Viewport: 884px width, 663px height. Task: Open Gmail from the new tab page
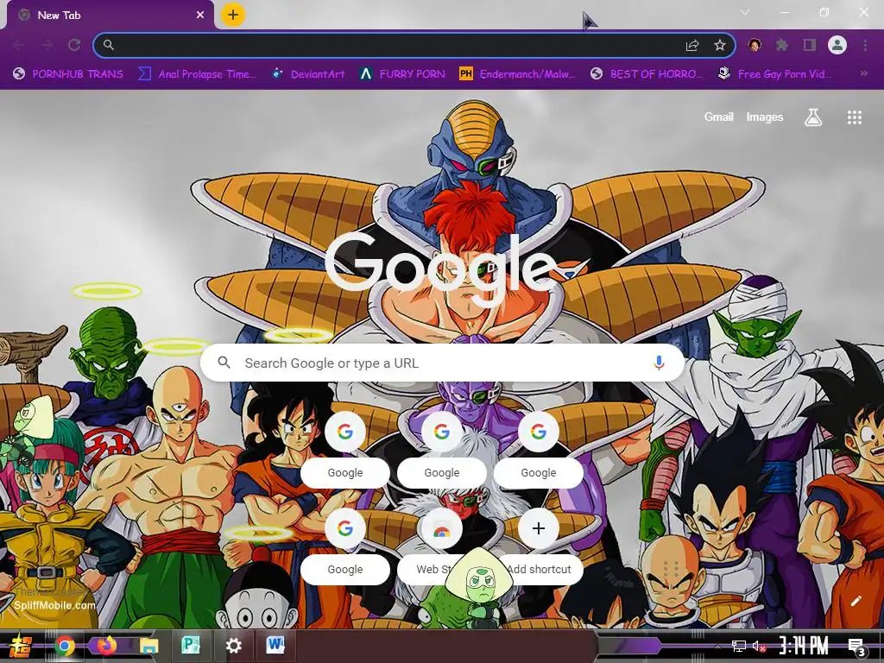pos(718,117)
